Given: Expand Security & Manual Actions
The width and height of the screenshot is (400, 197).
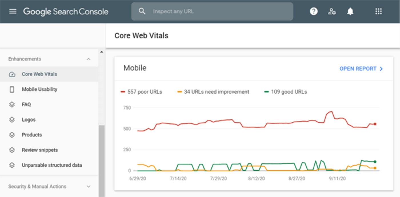Looking at the screenshot, I should pyautogui.click(x=89, y=186).
